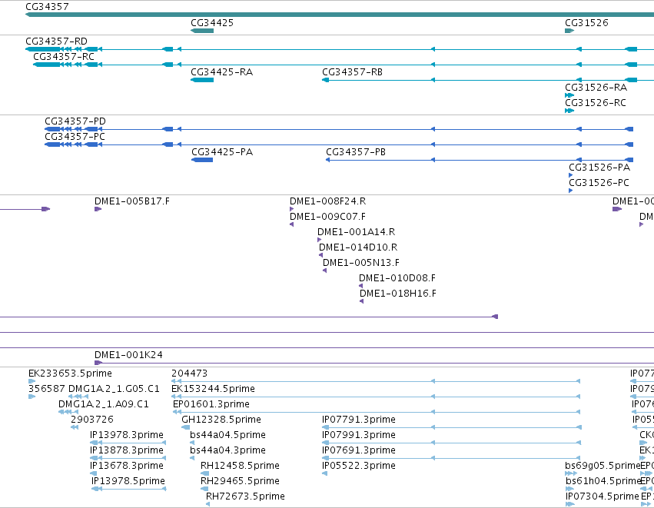Screen dimensions: 654x508
Task: Click EST label IP13978.3prime
Action: 126,436
